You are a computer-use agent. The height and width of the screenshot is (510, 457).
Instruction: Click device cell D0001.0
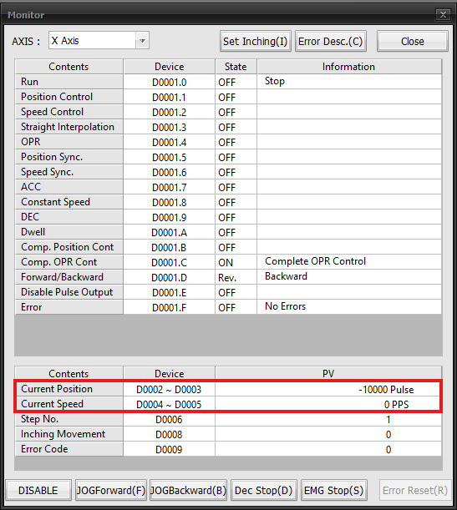pos(170,83)
